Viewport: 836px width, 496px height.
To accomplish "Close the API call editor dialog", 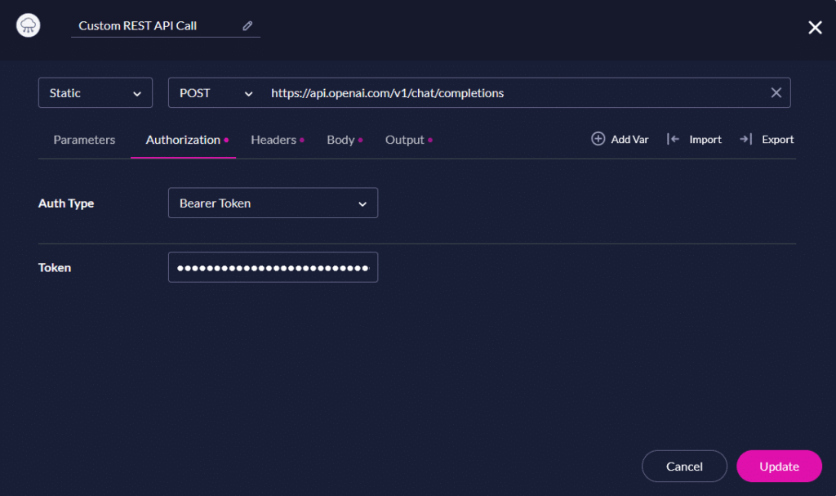I will click(x=815, y=27).
